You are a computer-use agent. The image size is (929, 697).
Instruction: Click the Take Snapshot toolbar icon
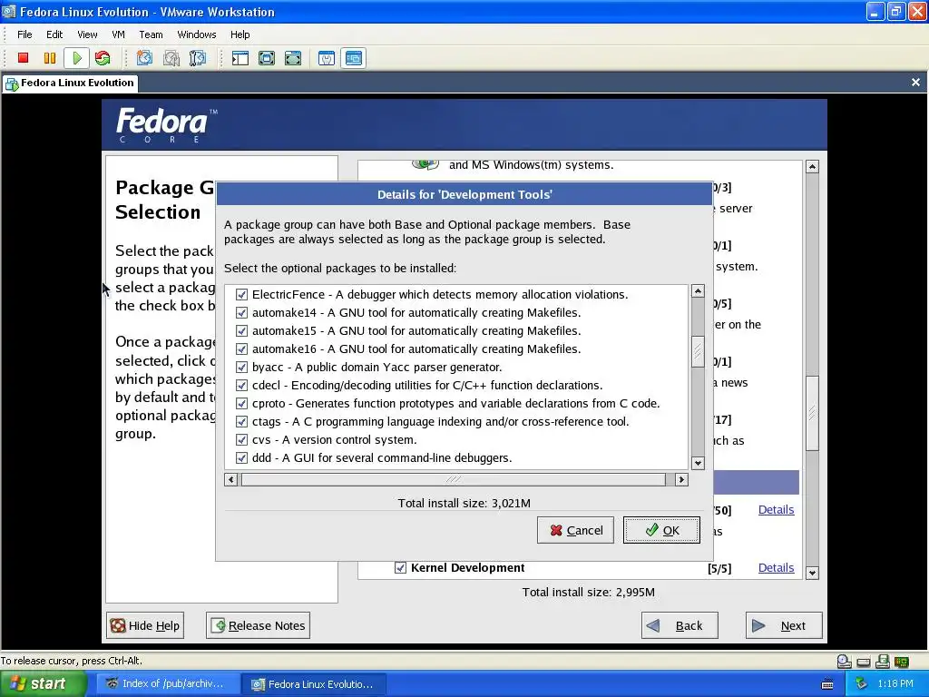[144, 58]
